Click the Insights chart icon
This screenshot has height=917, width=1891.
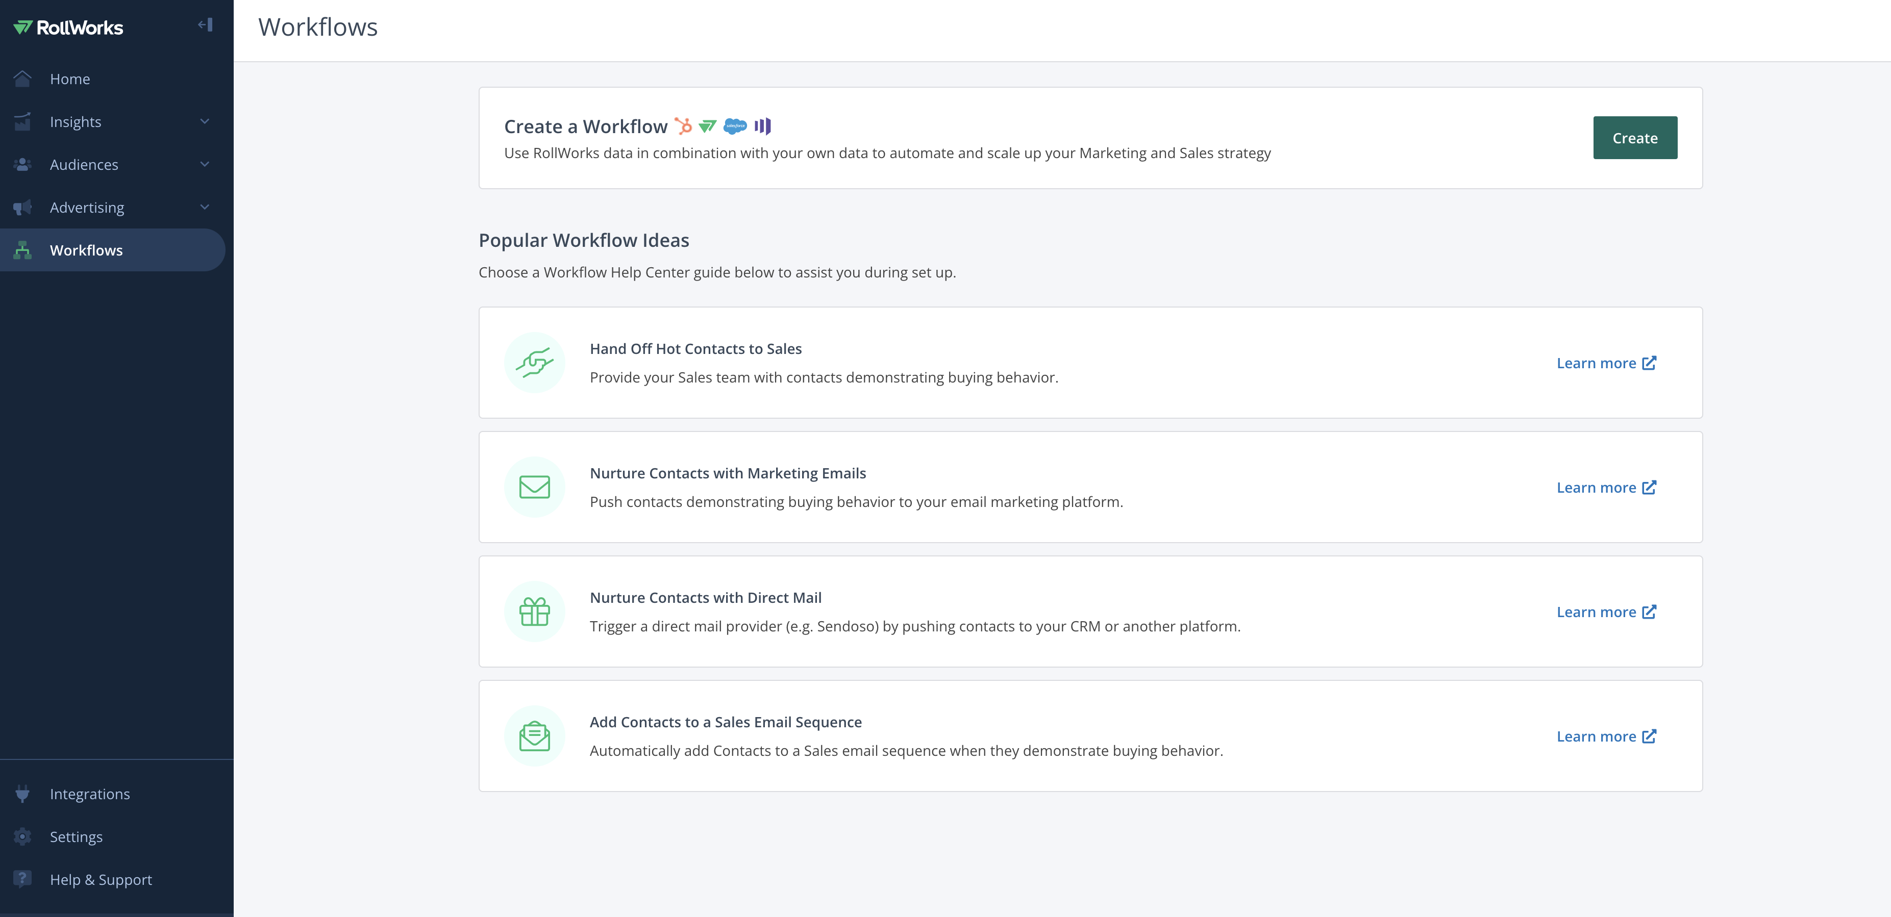pos(23,122)
